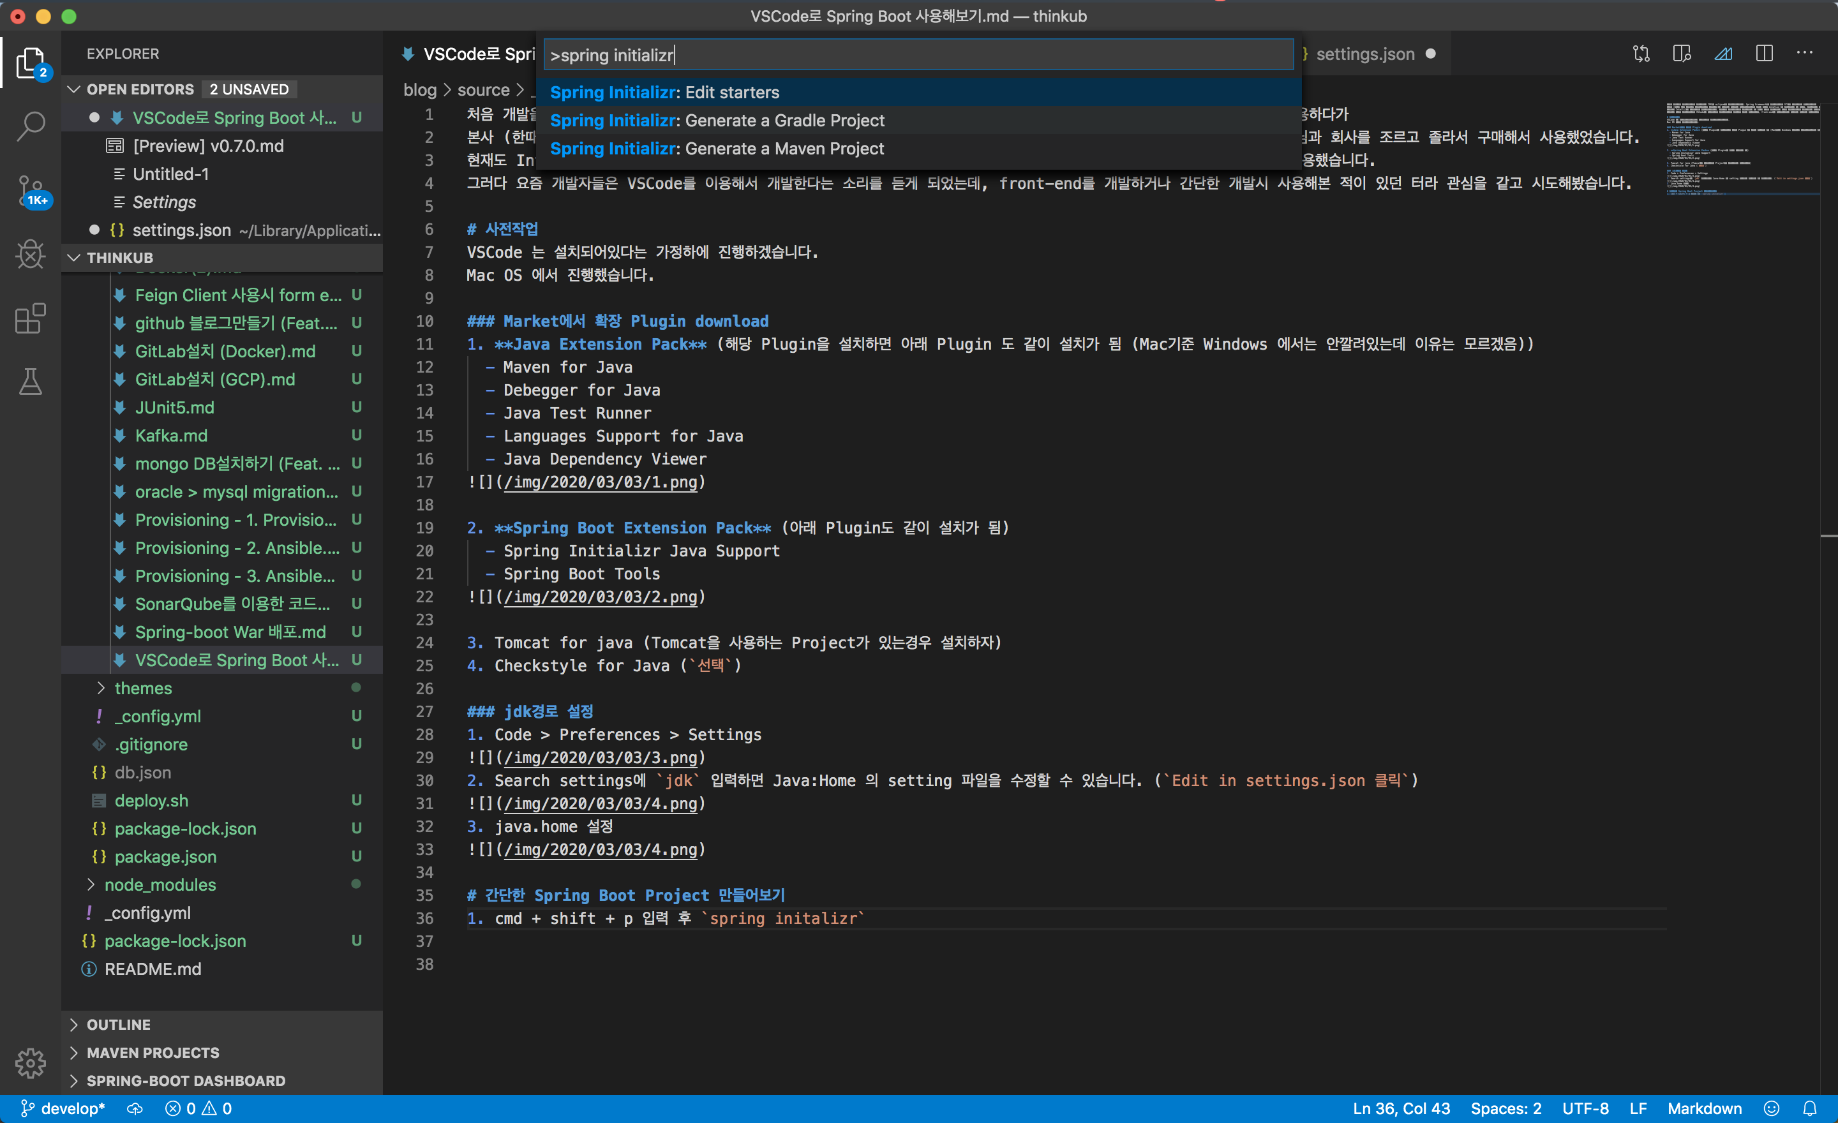The image size is (1838, 1123).
Task: Open the oracle > mysql migration file
Action: coord(221,491)
